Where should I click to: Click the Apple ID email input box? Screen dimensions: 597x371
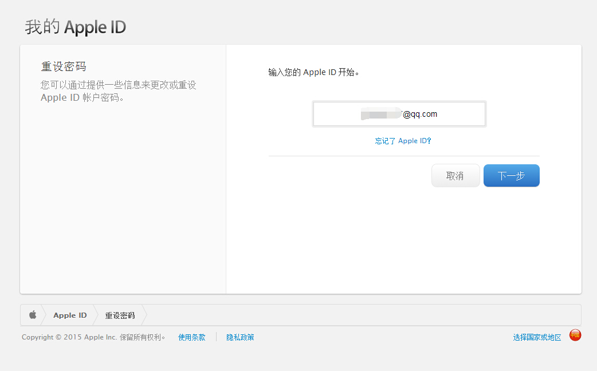click(399, 114)
